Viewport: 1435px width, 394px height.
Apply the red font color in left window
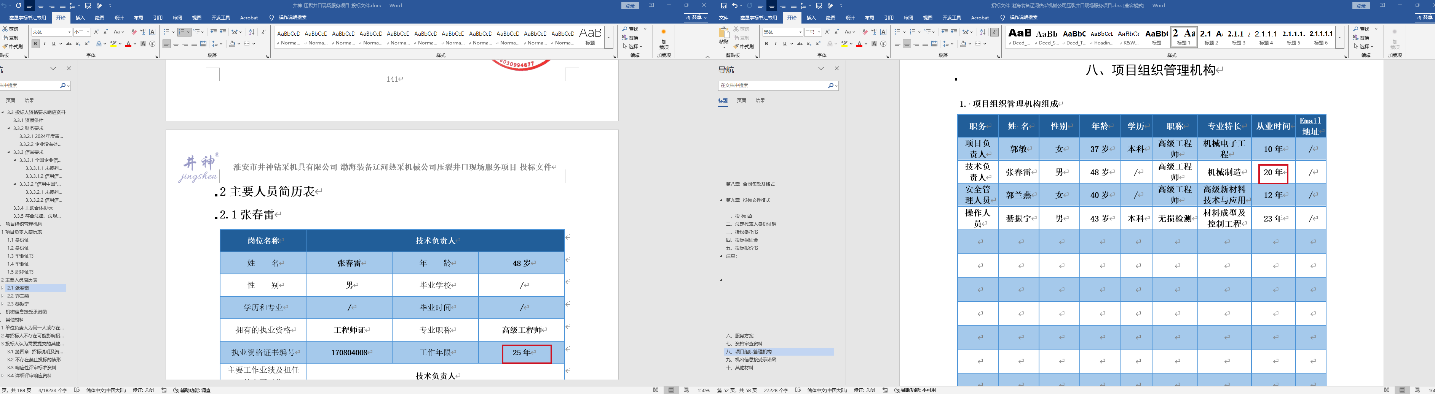tap(128, 44)
